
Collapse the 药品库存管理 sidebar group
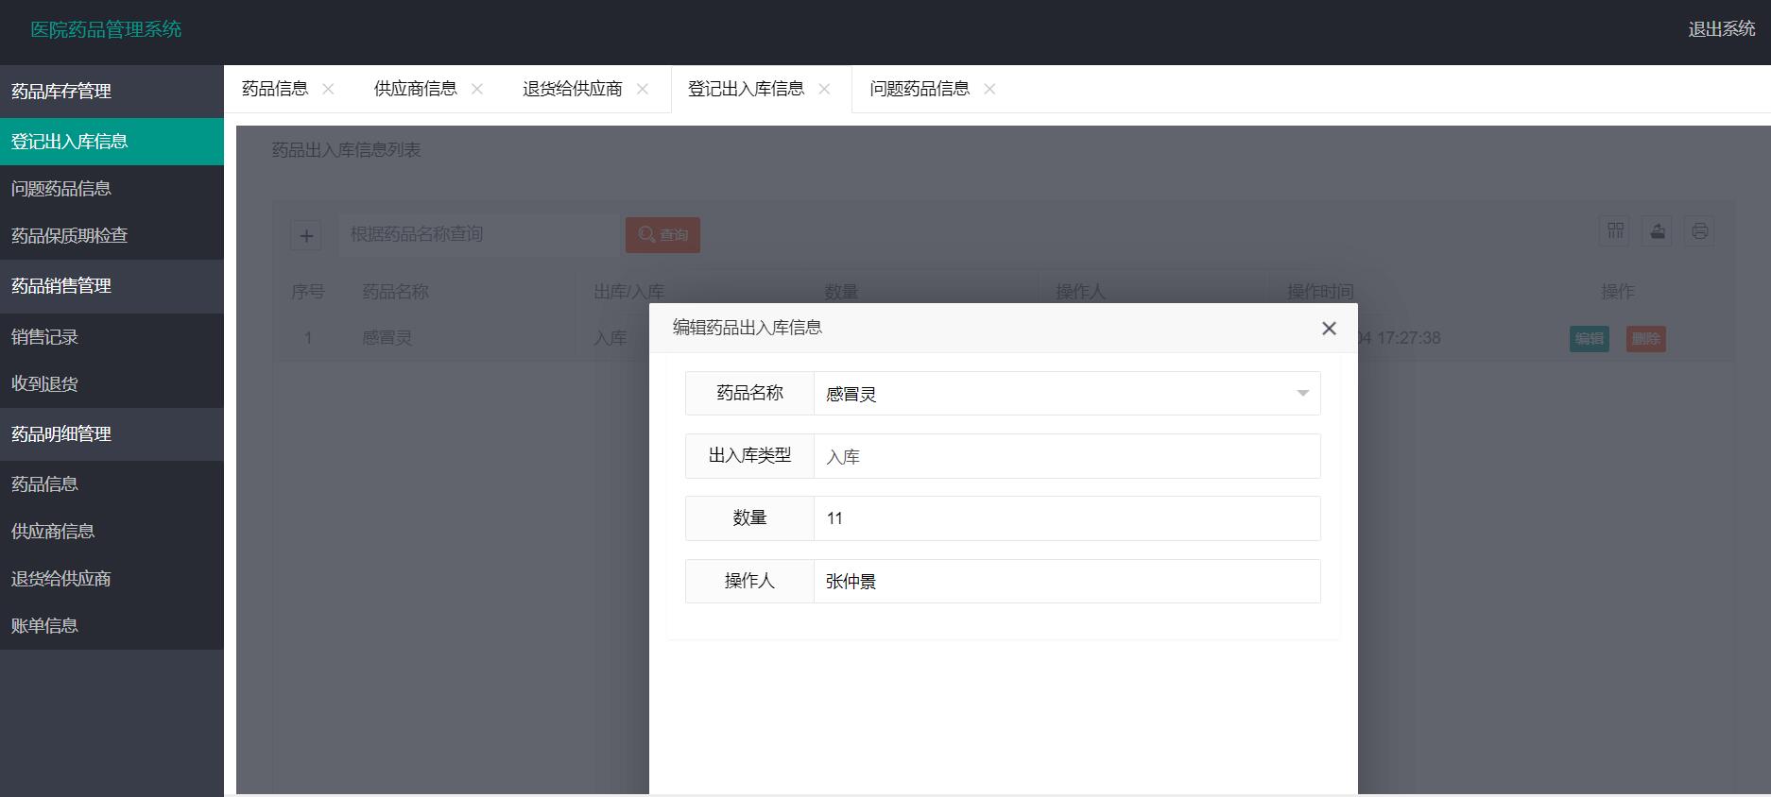coord(112,92)
